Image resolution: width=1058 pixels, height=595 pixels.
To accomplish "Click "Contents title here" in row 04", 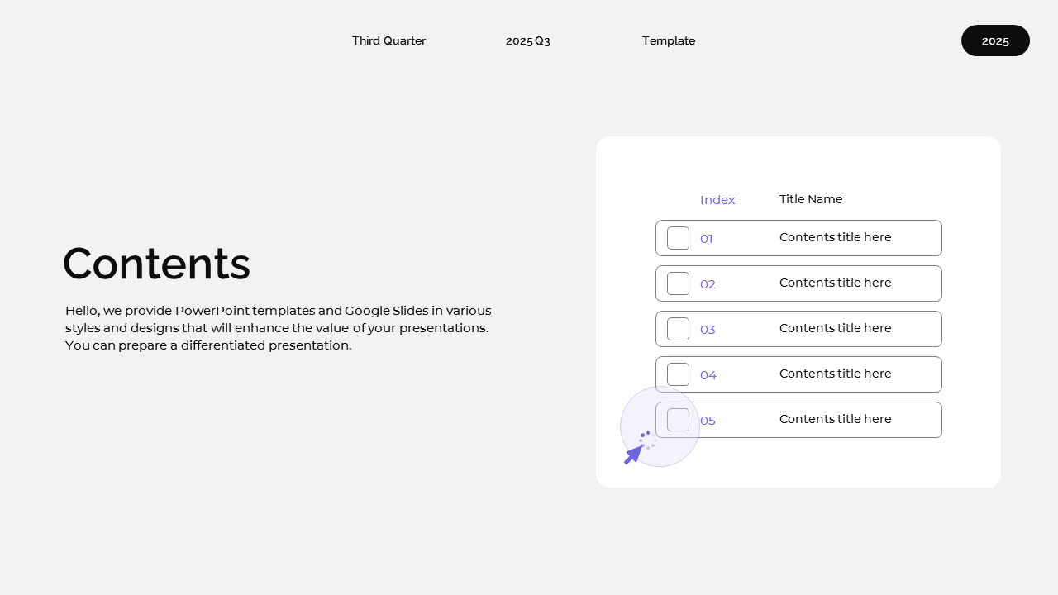I will 835,374.
